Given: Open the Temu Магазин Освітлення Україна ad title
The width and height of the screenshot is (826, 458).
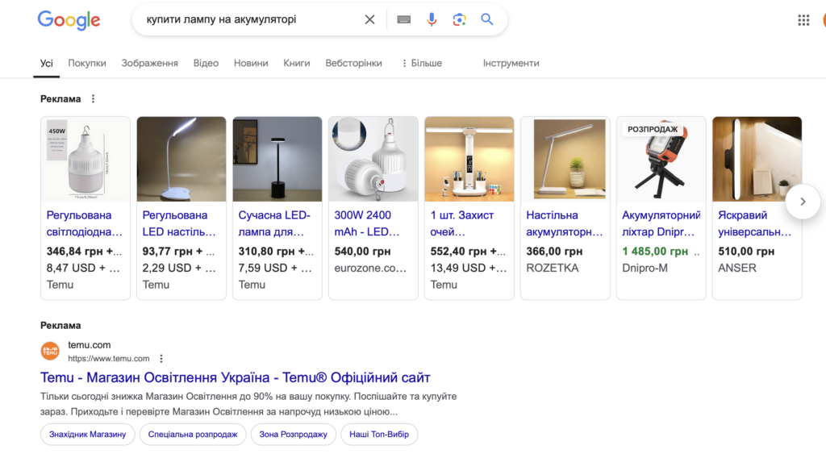Looking at the screenshot, I should pos(235,377).
